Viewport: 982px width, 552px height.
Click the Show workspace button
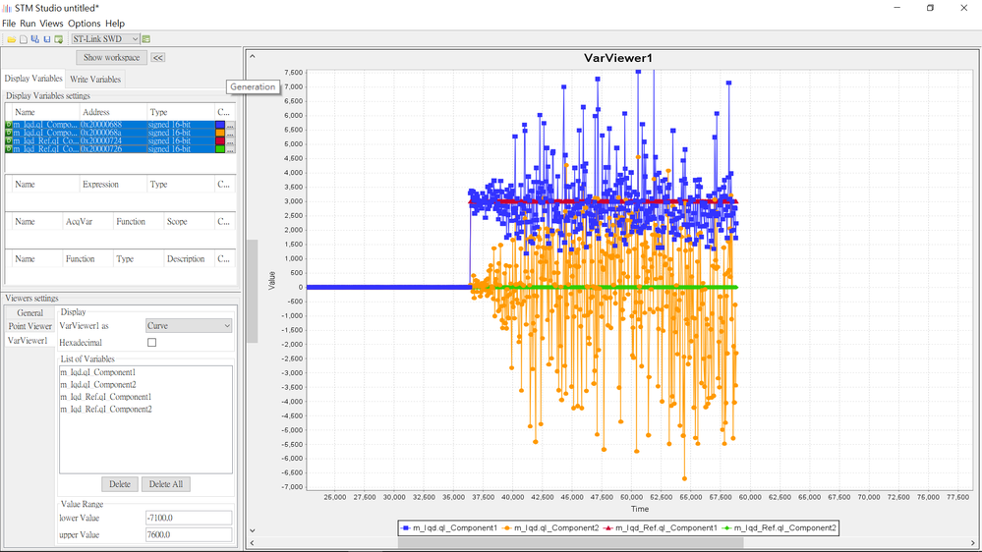111,58
